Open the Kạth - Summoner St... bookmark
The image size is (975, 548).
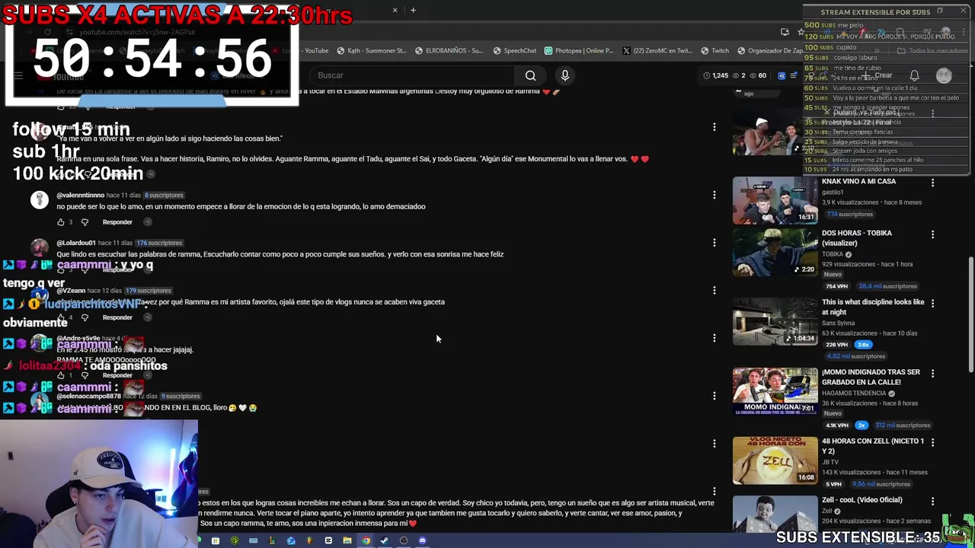coord(371,51)
